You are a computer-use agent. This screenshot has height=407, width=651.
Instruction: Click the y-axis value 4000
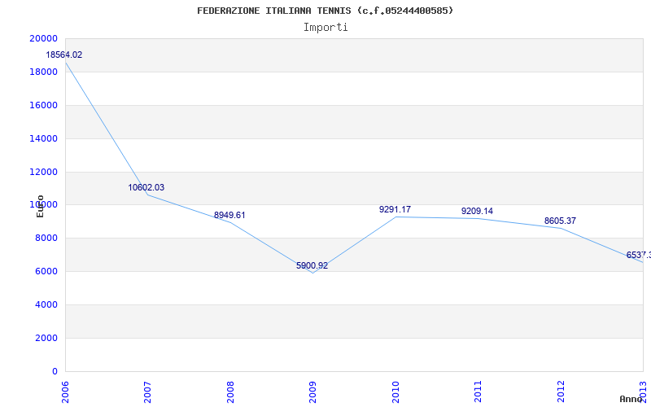pos(46,304)
